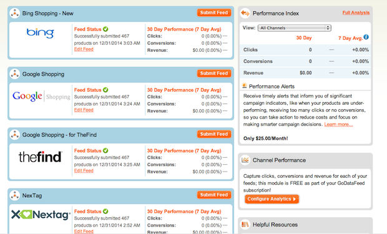387x234 pixels.
Task: Click the Helpful Resources heading
Action: (275, 225)
